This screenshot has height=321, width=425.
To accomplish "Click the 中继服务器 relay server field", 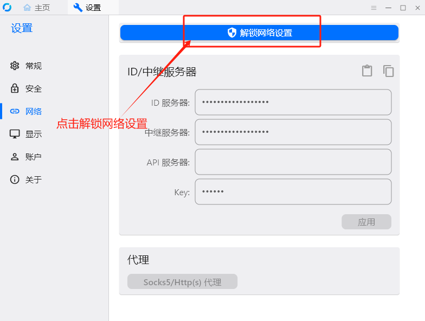I will tap(293, 132).
